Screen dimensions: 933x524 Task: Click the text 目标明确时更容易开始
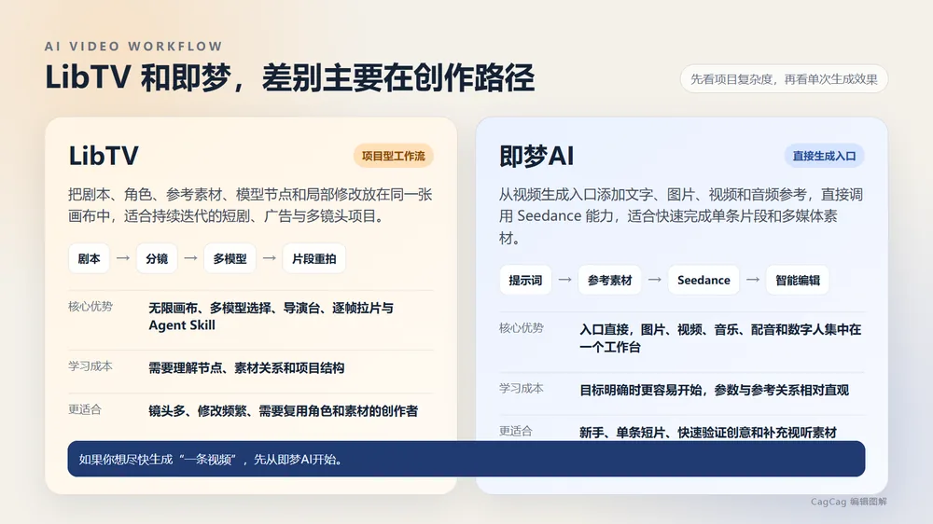[x=714, y=390]
